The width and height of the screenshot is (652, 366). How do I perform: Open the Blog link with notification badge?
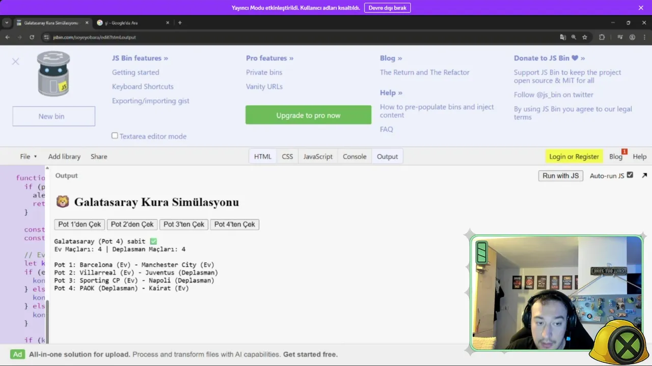pos(616,157)
